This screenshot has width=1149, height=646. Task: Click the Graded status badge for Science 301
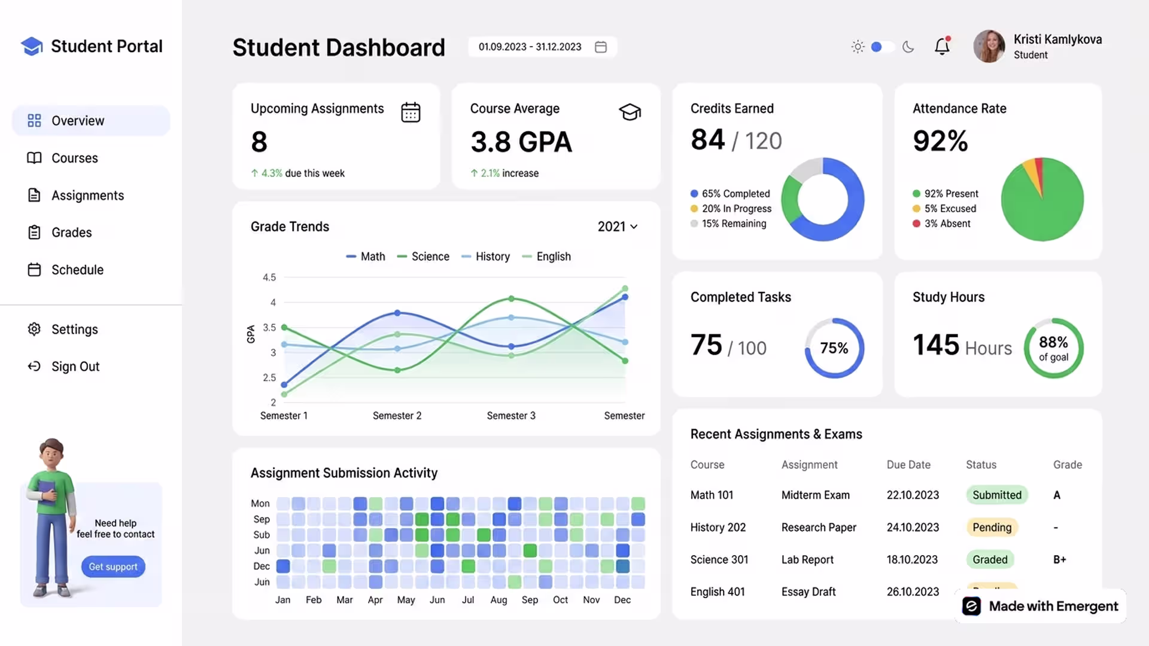coord(990,559)
